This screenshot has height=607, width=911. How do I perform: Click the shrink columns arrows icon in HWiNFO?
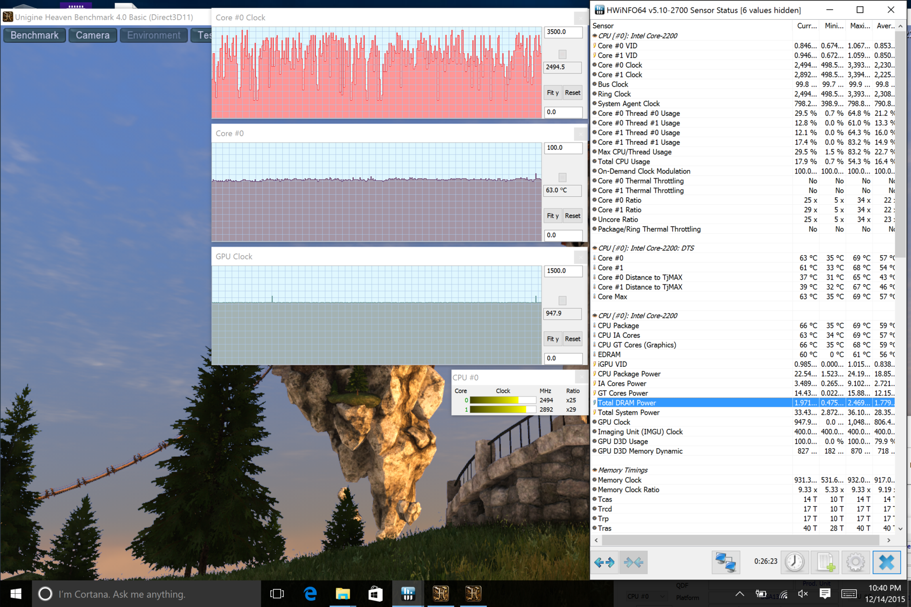(633, 562)
